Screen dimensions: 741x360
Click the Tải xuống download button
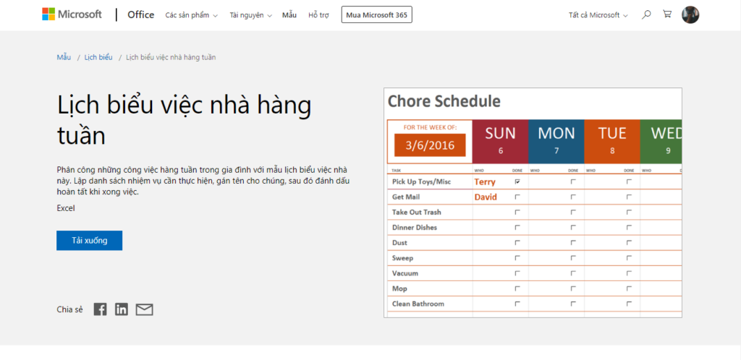(x=89, y=241)
